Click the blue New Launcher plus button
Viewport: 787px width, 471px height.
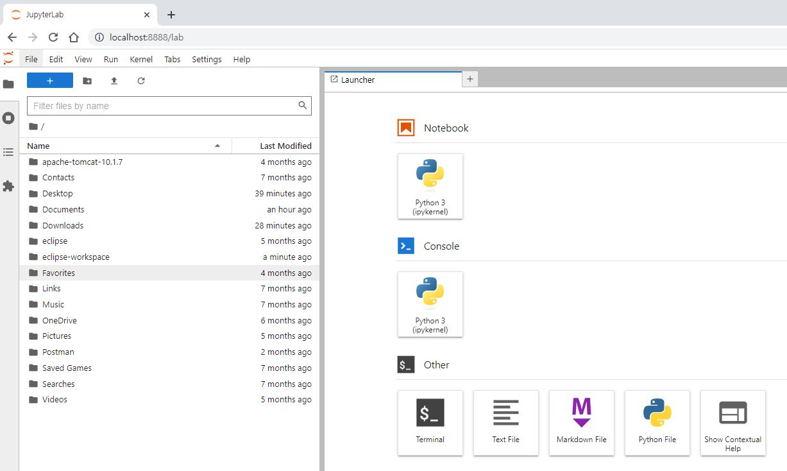pos(50,80)
